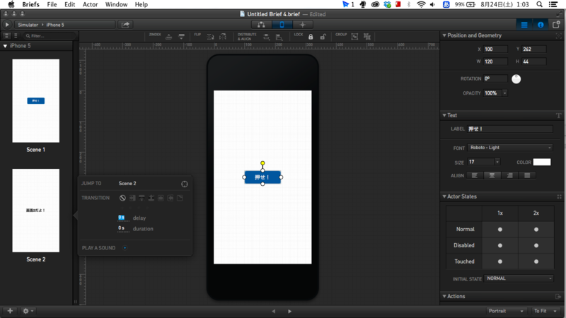Open the To Fit zoom dropdown
Image resolution: width=566 pixels, height=318 pixels.
545,311
